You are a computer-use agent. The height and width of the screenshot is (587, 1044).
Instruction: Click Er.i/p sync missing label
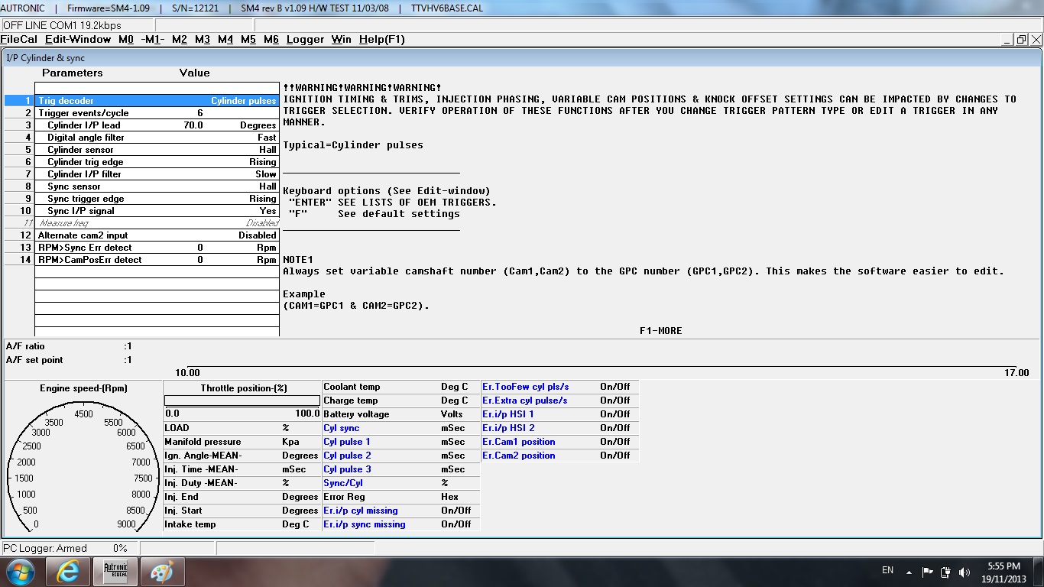tap(365, 524)
